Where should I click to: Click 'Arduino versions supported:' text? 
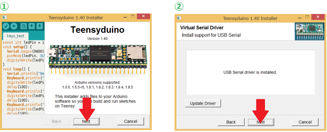pos(97,82)
